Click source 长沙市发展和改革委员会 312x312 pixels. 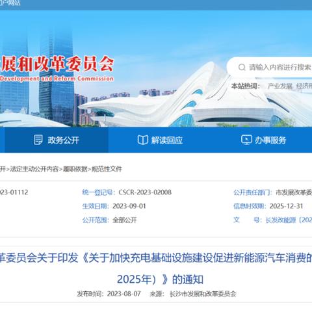[x=203, y=294]
